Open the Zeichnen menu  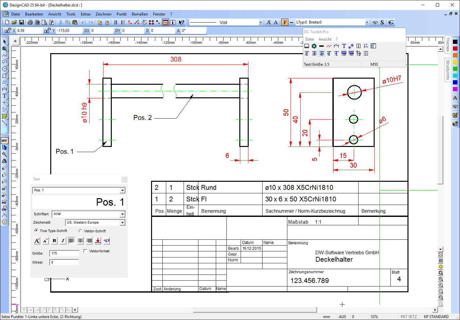pyautogui.click(x=103, y=14)
